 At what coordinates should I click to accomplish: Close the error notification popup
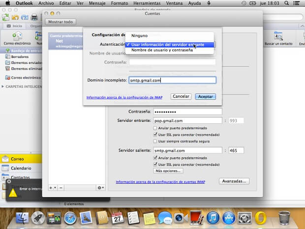tap(9, 181)
